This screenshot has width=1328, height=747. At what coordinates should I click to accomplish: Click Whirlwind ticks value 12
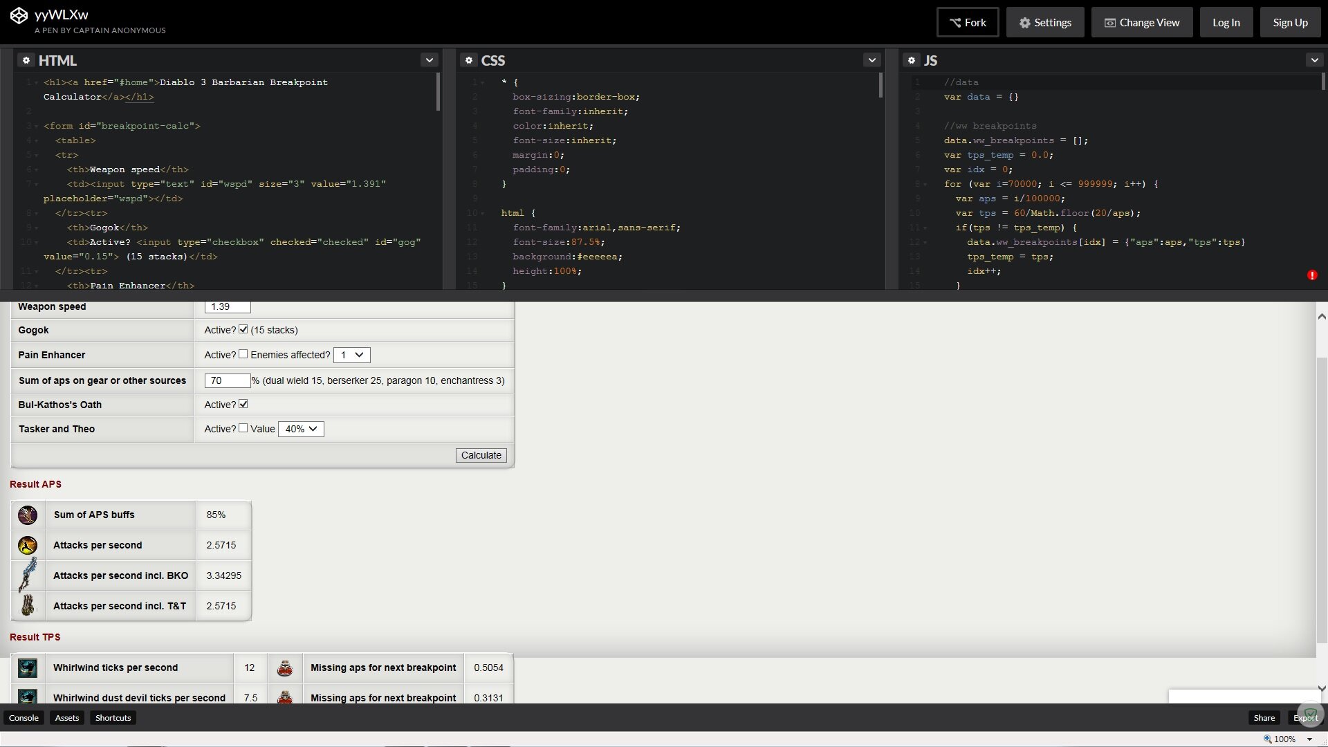[x=250, y=667]
